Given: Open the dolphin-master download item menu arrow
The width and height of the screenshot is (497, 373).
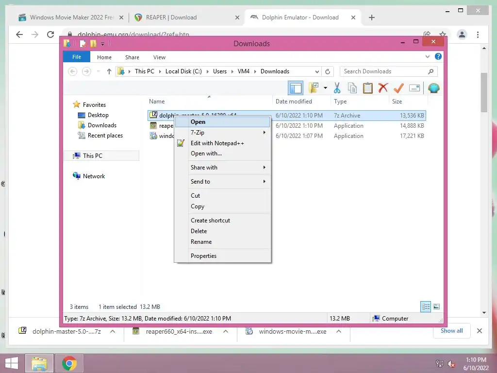Looking at the screenshot, I should pyautogui.click(x=113, y=331).
